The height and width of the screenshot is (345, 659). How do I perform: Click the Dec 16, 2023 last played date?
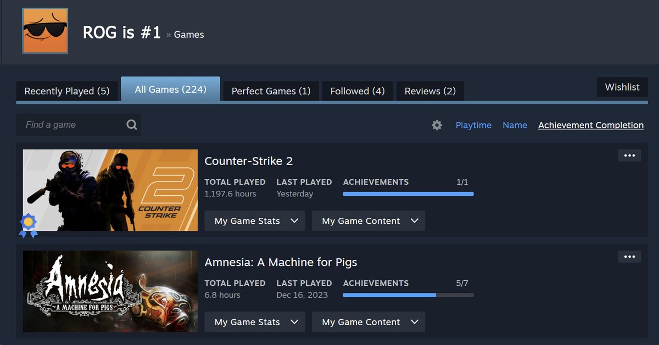pos(302,295)
